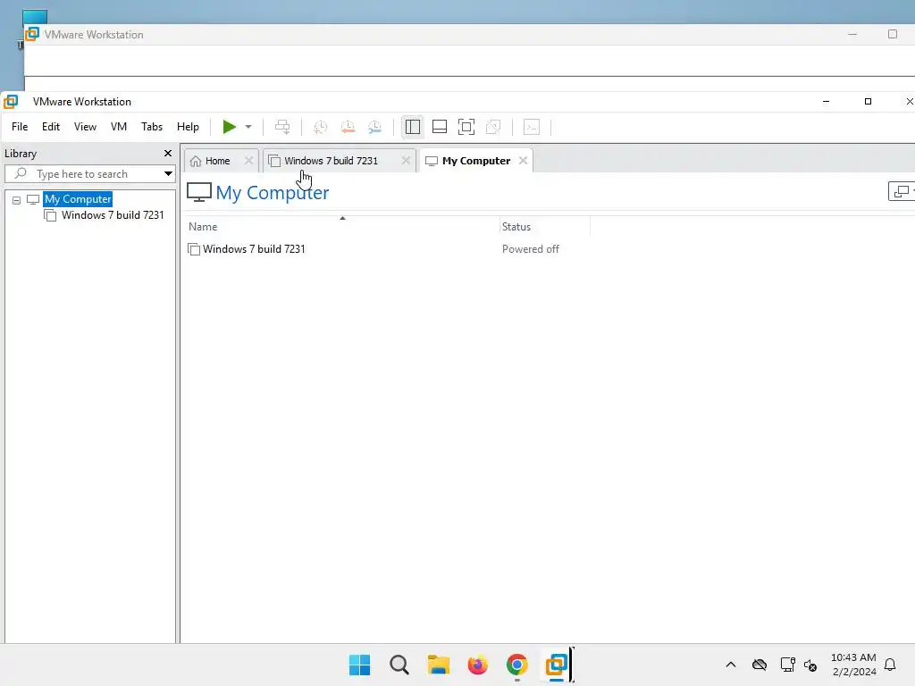
Task: Select Windows 7 build 7231 row in list
Action: [254, 249]
